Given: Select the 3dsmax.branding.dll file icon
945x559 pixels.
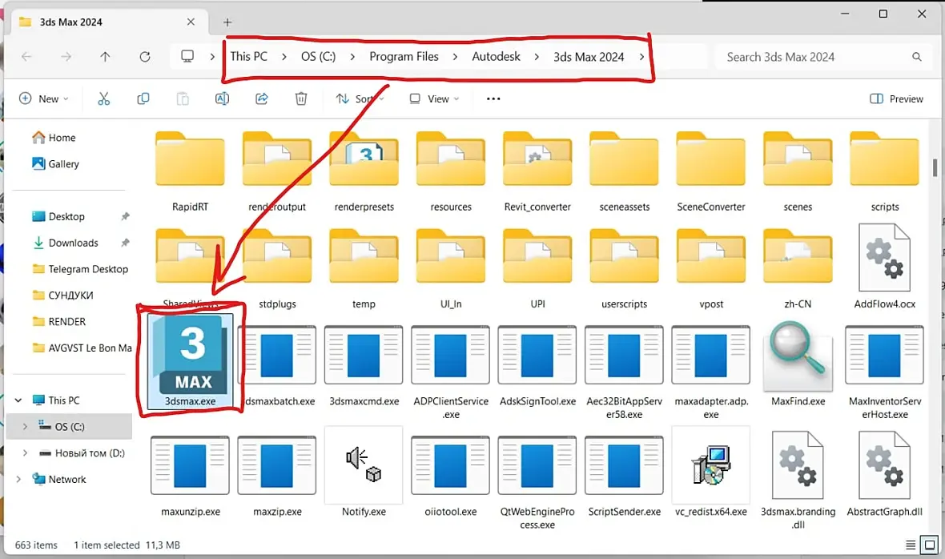Looking at the screenshot, I should click(798, 465).
